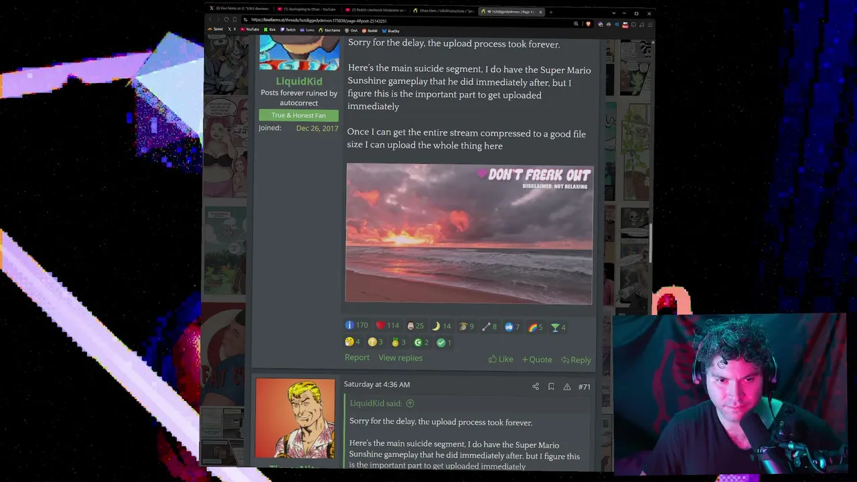Click the thinking face reaction with 4
Image resolution: width=857 pixels, height=482 pixels.
(x=353, y=341)
